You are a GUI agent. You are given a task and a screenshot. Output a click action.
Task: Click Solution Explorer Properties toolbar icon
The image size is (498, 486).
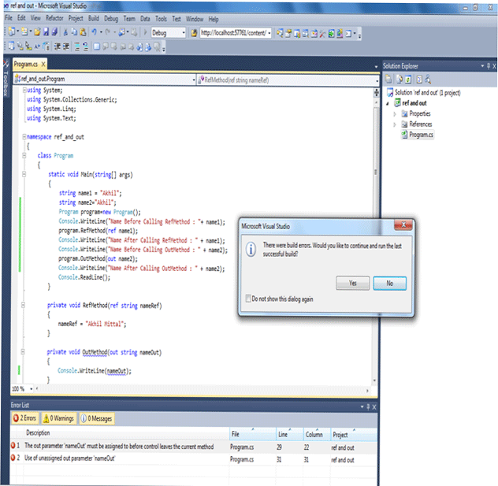click(388, 79)
